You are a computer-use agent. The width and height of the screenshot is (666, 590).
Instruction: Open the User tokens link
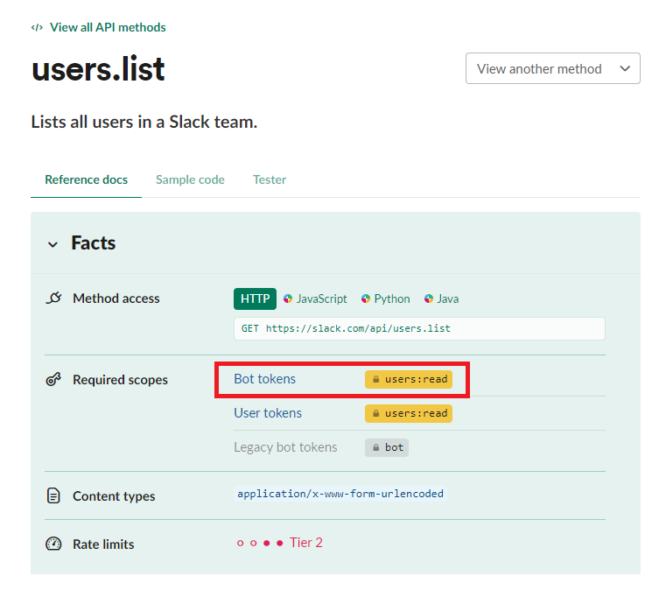click(268, 413)
